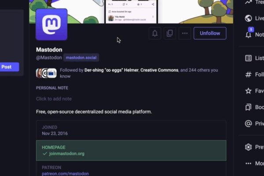This screenshot has height=176, width=264.
Task: Open Bookmarks icon in sidebar
Action: pyautogui.click(x=248, y=107)
